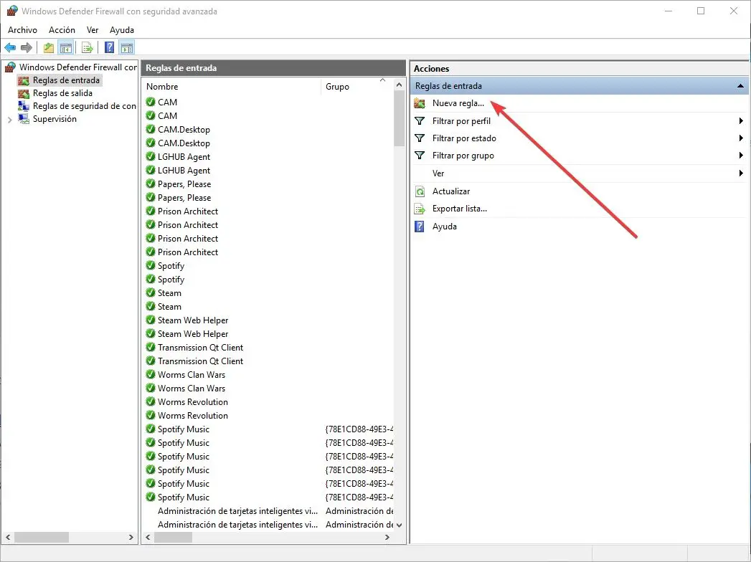Click the Up one level folder icon
This screenshot has width=751, height=562.
pos(48,47)
